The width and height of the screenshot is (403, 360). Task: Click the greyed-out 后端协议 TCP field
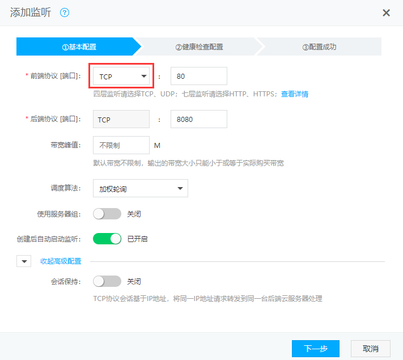point(121,120)
